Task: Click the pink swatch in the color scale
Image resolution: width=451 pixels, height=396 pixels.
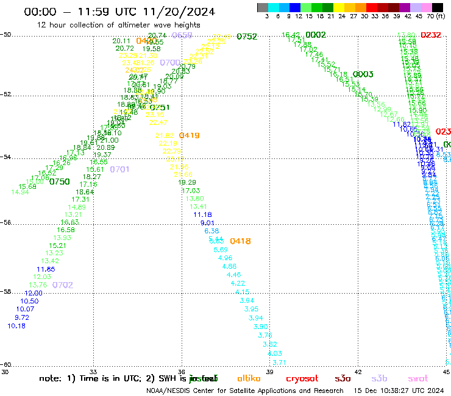Action: coord(425,7)
